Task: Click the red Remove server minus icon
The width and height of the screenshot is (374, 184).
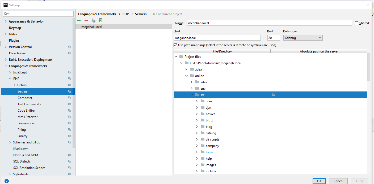Action: point(86,20)
